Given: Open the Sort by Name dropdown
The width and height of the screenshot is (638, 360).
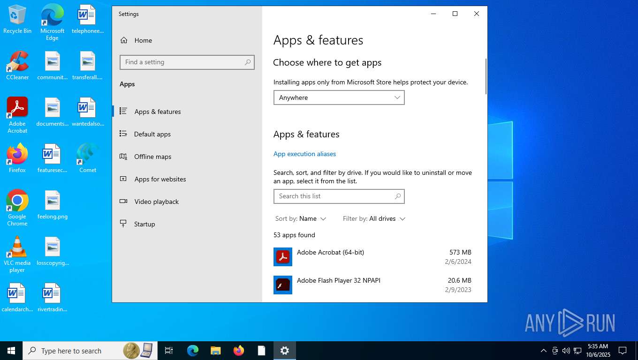Looking at the screenshot, I should pos(301,218).
